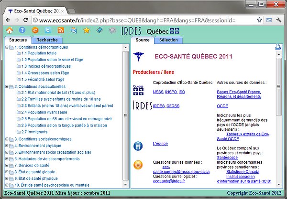Expand 3. Conditions socioéconomiques node
Screen dimensions: 287x199
pyautogui.click(x=7, y=139)
